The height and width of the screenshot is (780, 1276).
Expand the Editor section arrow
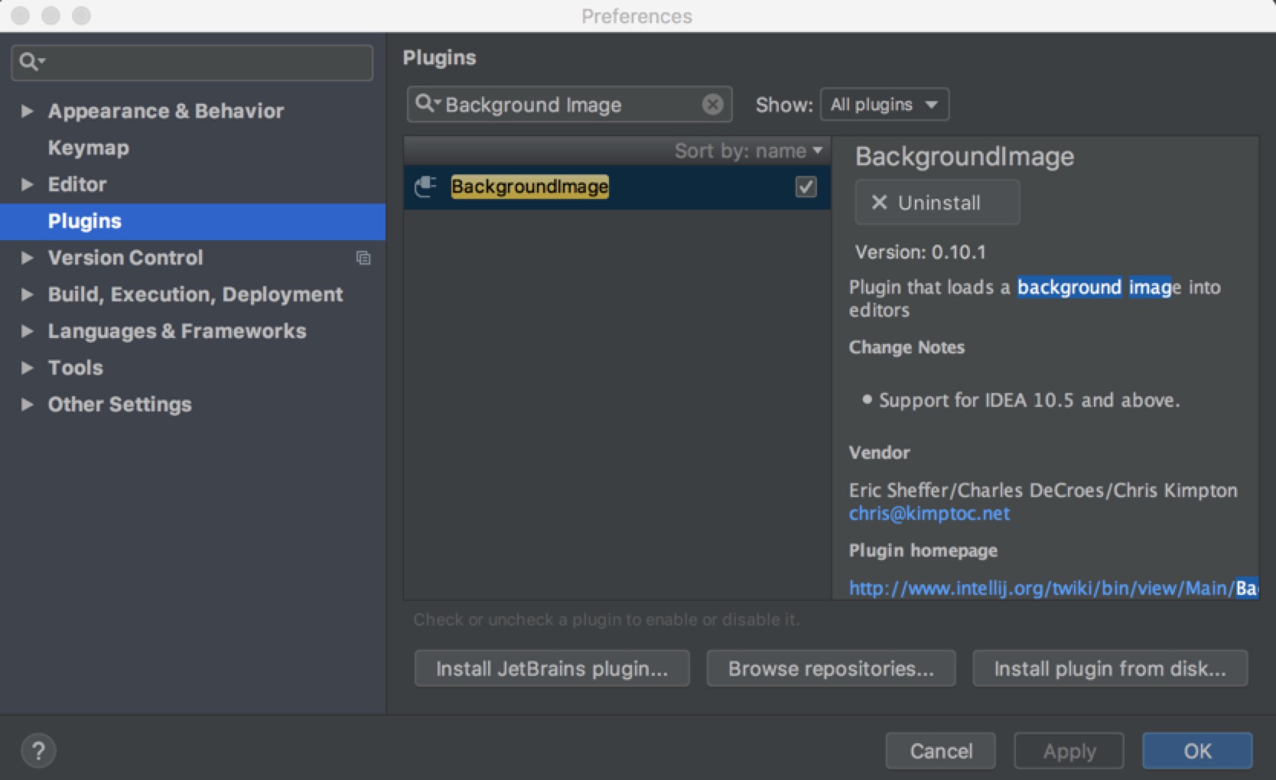point(28,184)
